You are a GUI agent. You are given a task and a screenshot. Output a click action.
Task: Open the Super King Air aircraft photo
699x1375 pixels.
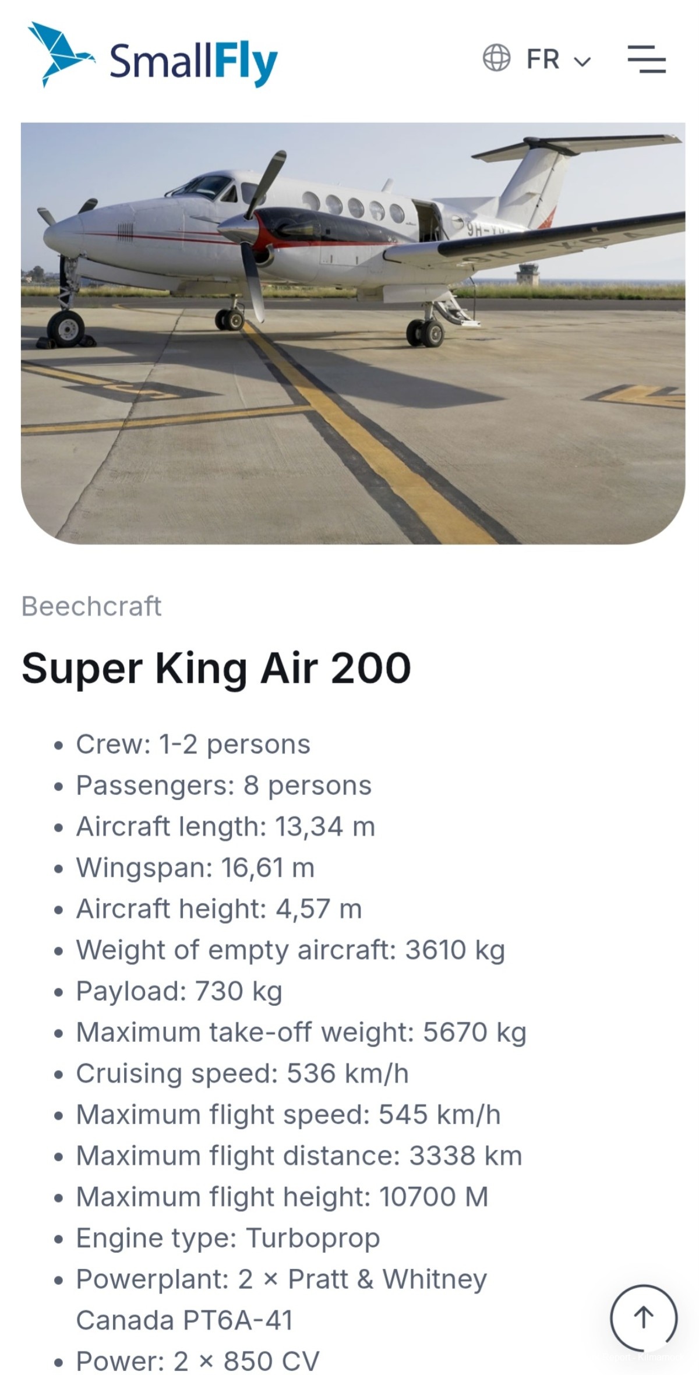pos(353,333)
